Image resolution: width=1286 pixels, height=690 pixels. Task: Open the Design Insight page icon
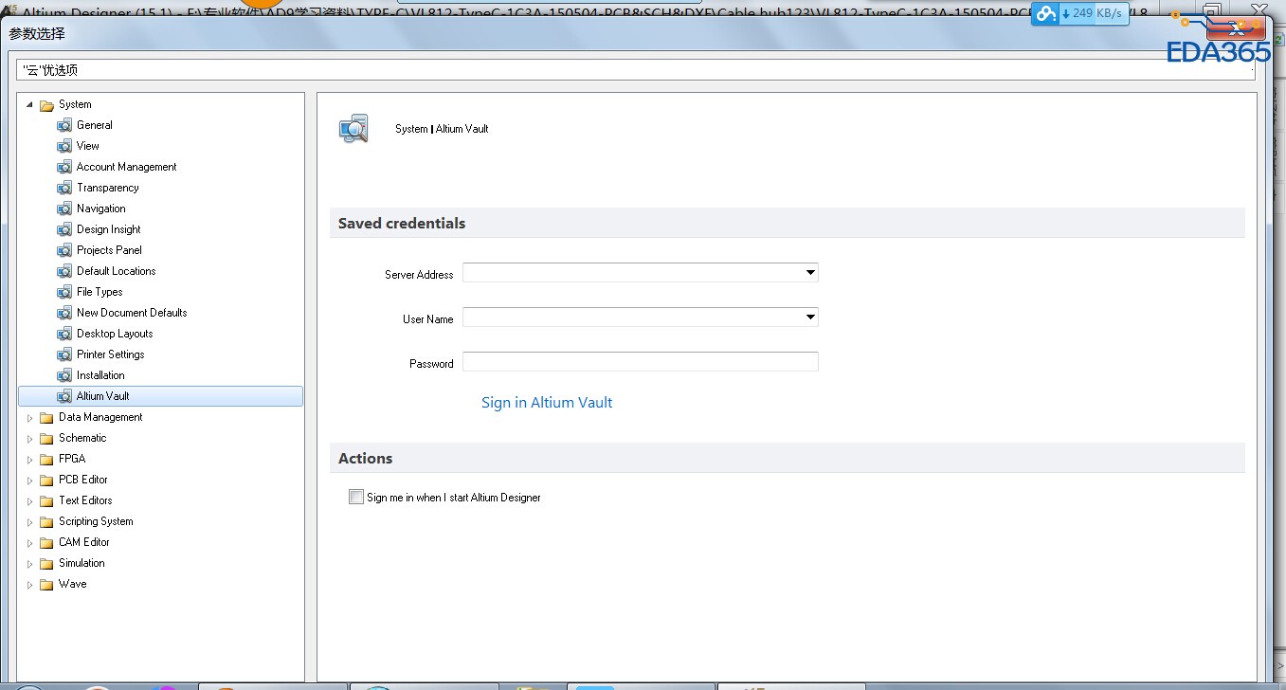(x=64, y=229)
